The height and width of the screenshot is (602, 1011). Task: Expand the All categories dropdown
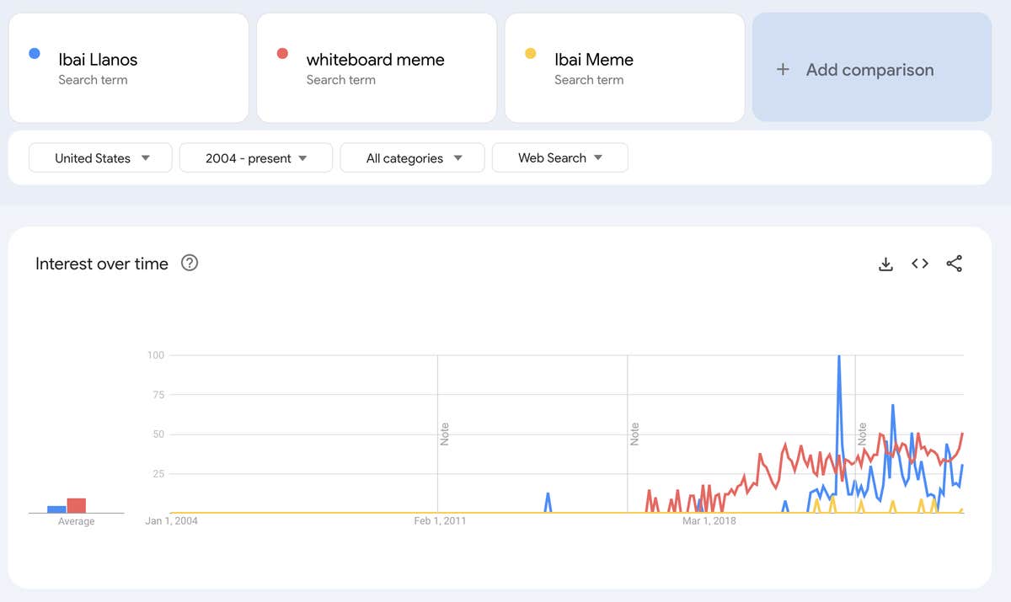[412, 157]
